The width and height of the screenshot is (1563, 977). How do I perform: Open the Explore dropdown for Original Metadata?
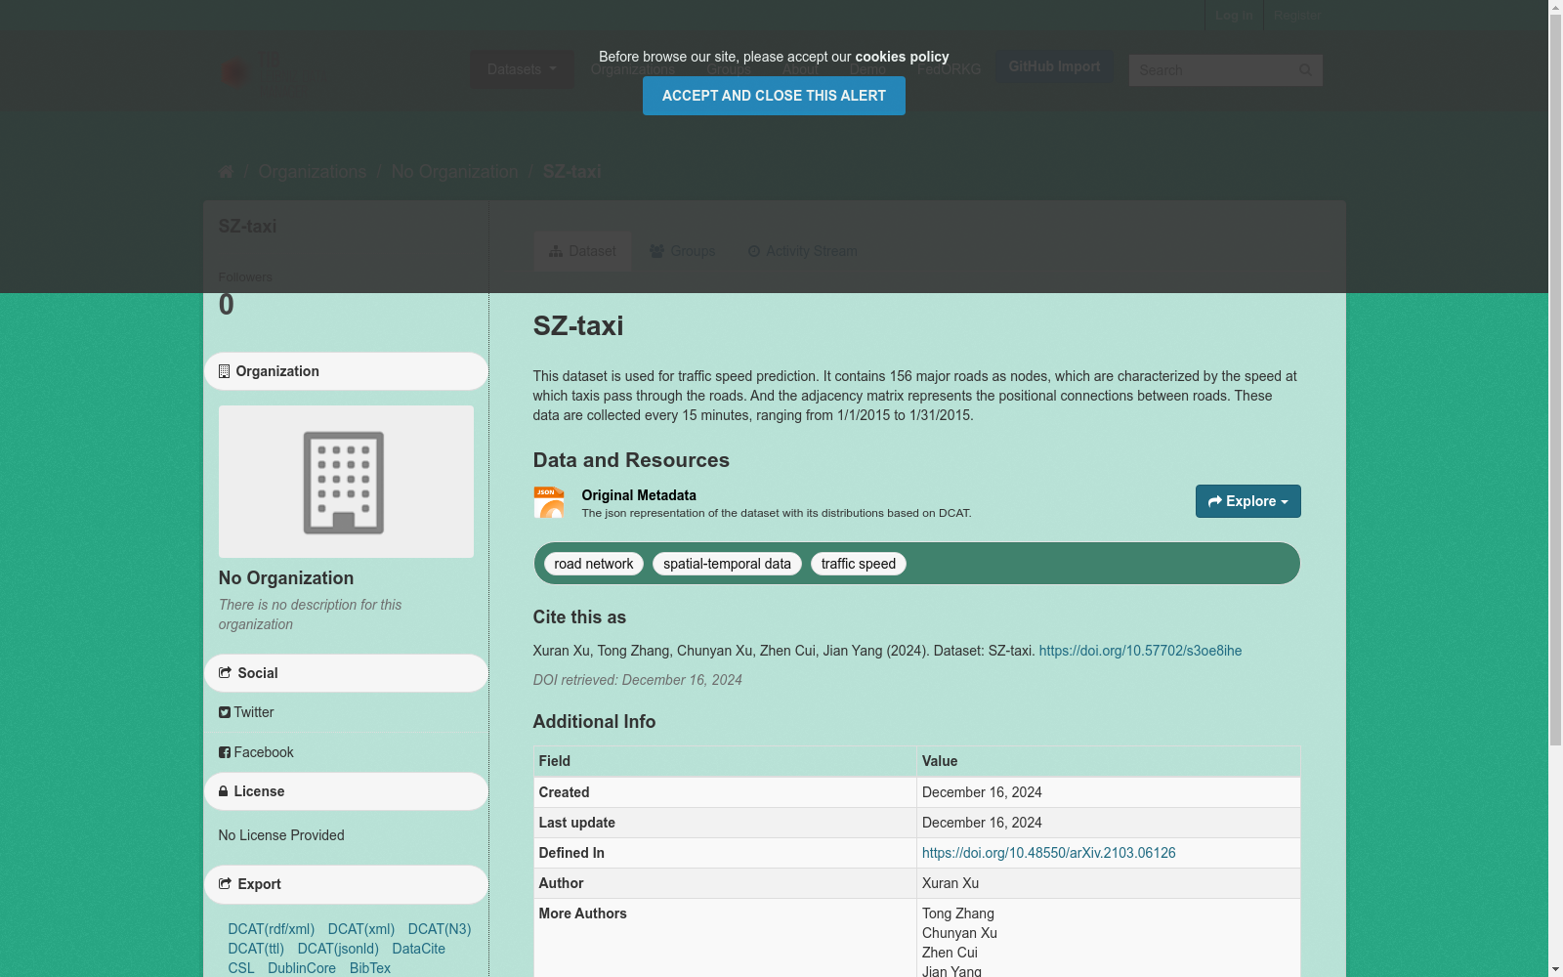(1247, 501)
